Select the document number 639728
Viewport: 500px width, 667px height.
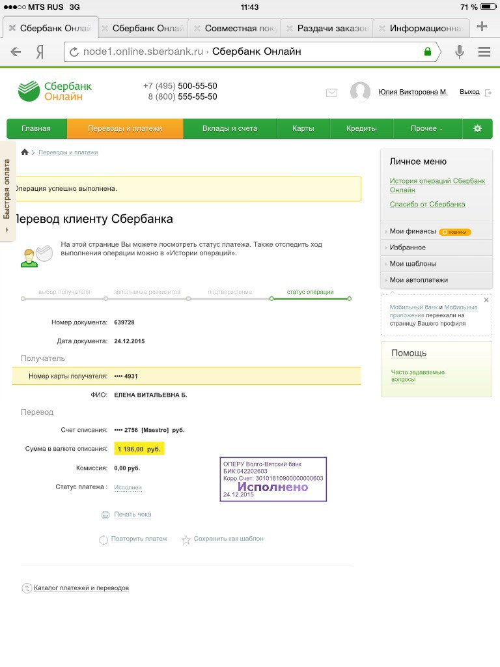coord(124,322)
